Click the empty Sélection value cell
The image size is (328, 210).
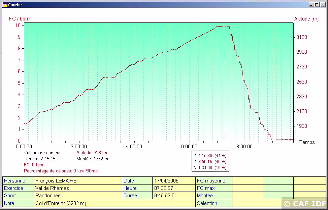(256, 203)
